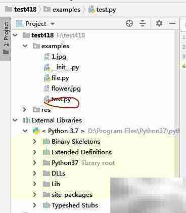Collapse the External Libraries node

tap(15, 120)
